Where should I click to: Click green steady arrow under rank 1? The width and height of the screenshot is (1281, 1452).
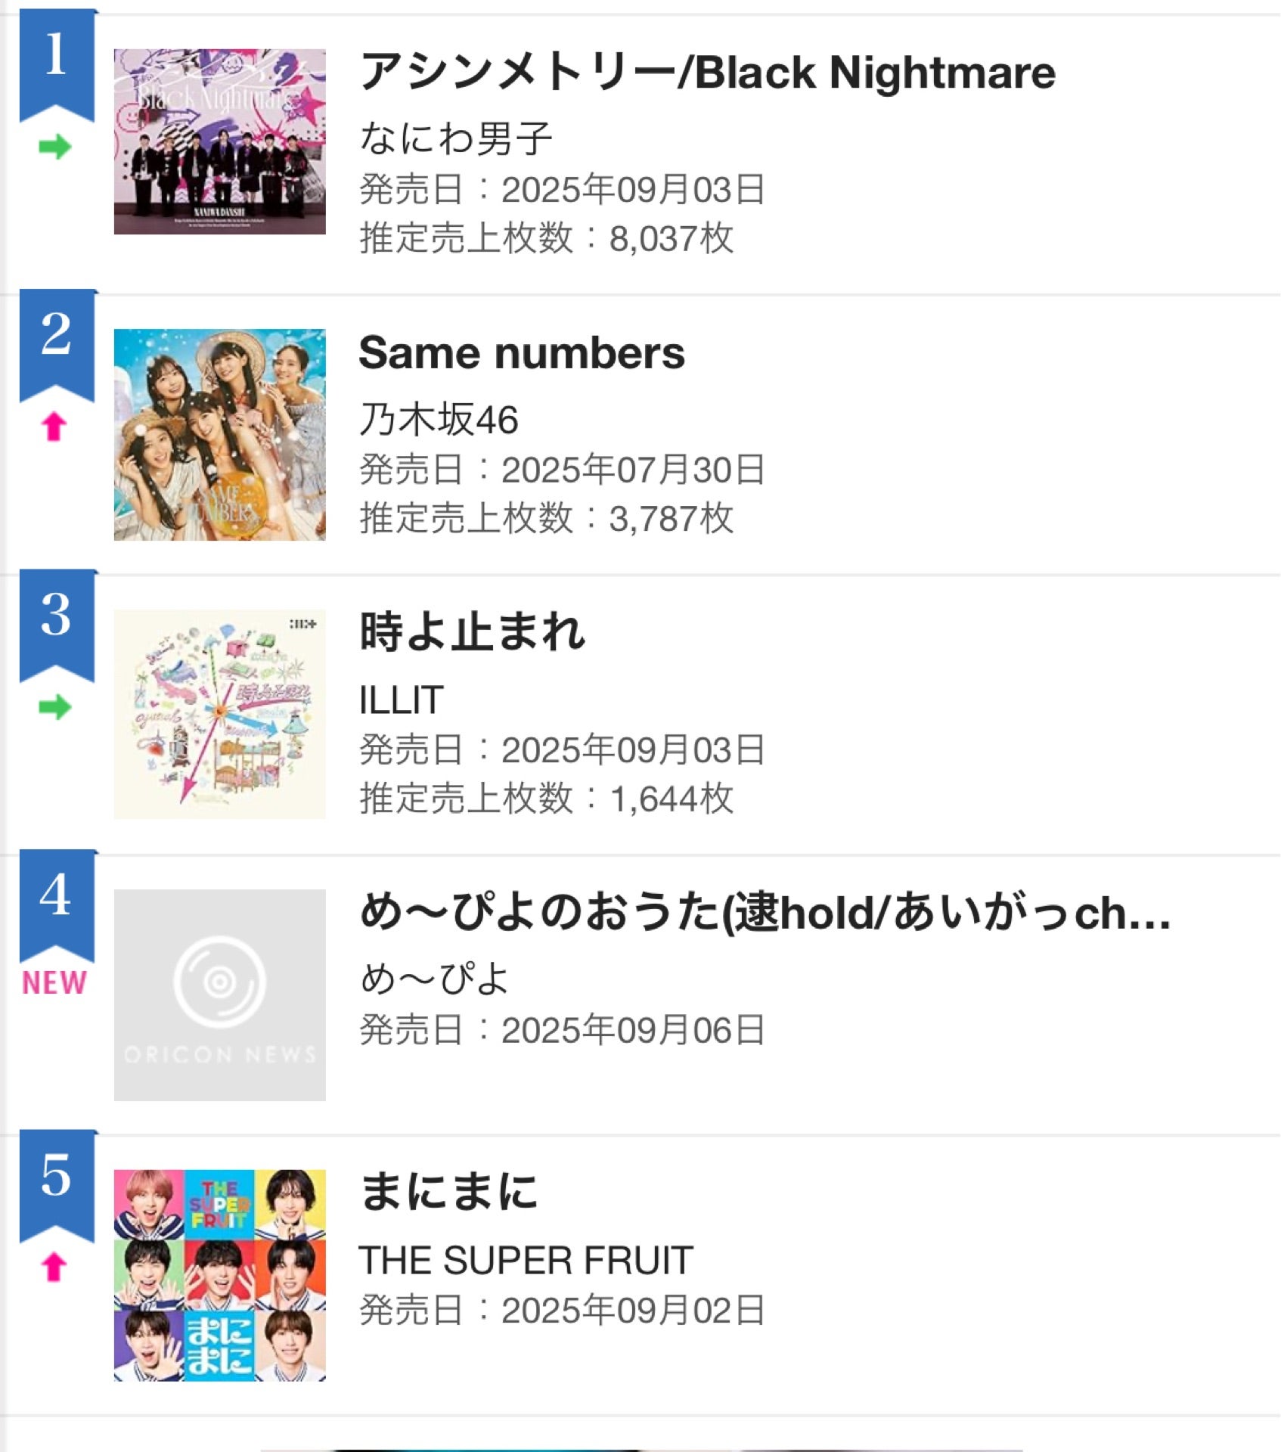[55, 147]
